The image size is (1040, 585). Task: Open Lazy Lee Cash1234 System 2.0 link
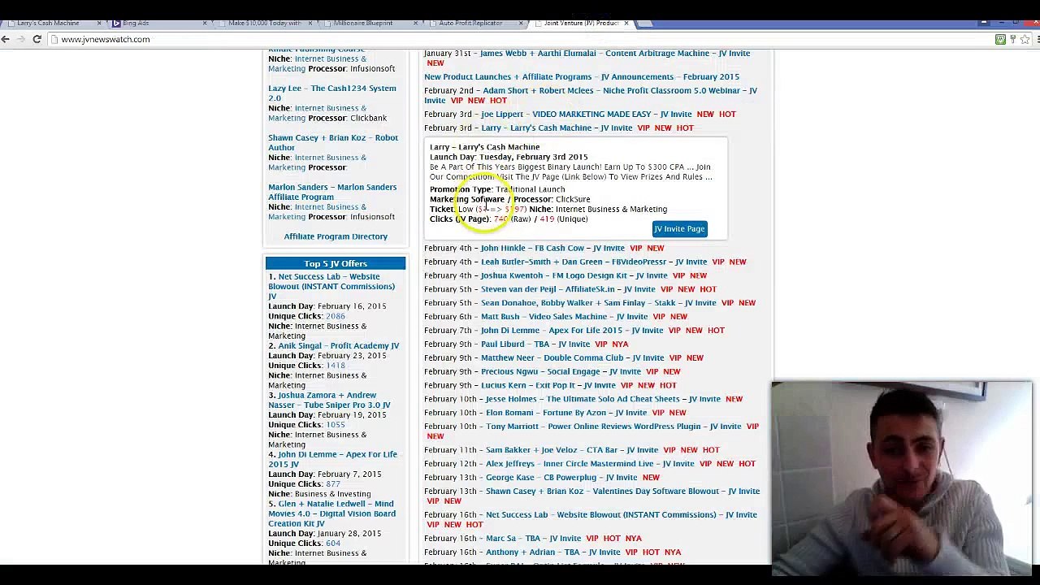(332, 94)
